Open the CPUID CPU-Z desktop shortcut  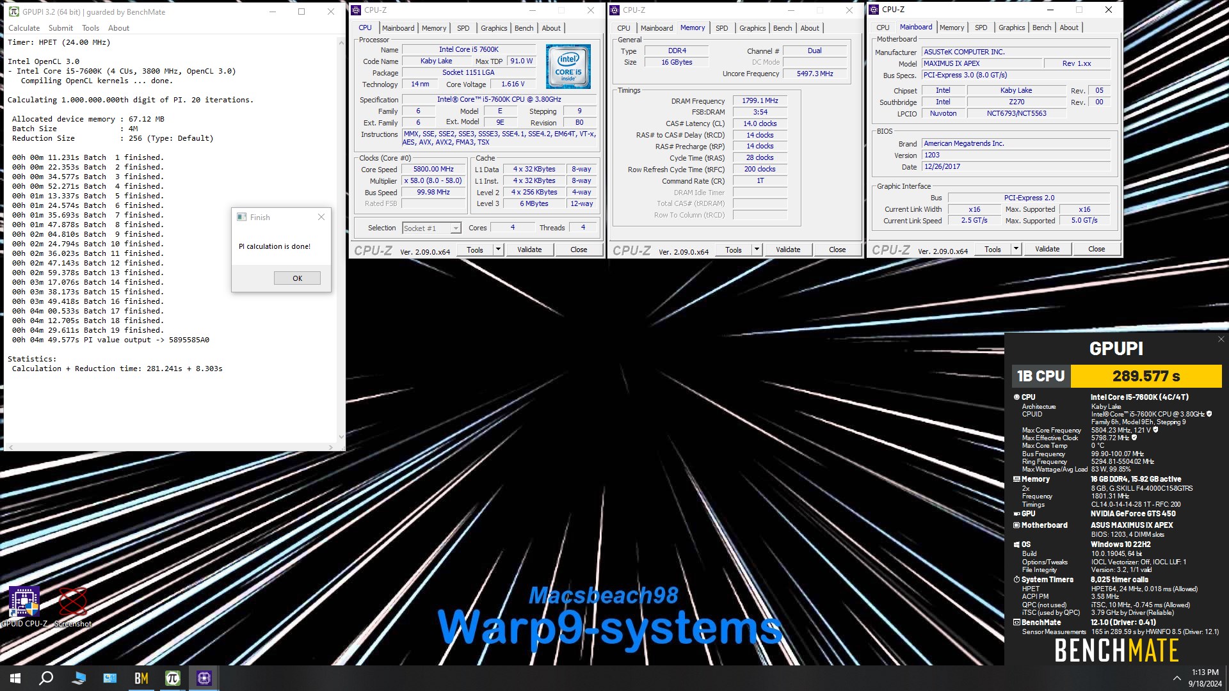[x=24, y=607]
